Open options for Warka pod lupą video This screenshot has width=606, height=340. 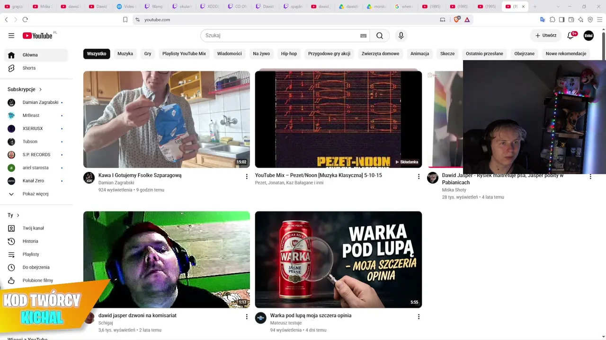pyautogui.click(x=419, y=317)
